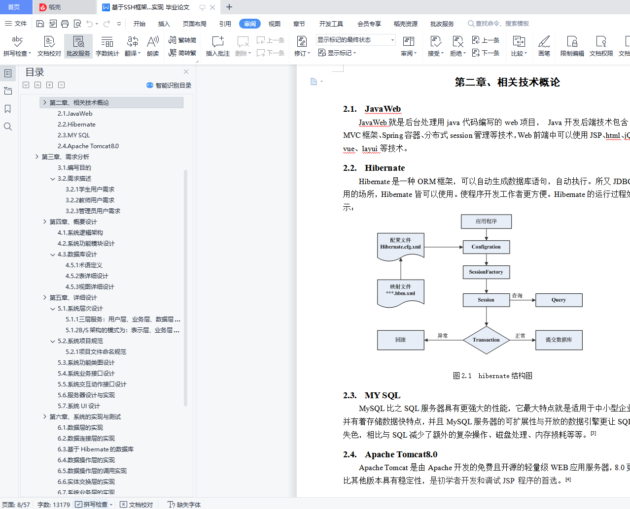
Task: Click the outline pane vertical scrollbar
Action: [x=185, y=288]
